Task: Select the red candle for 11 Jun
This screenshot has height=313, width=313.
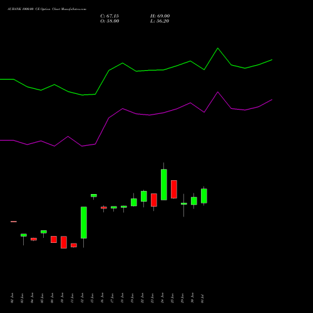Action: [x=74, y=245]
